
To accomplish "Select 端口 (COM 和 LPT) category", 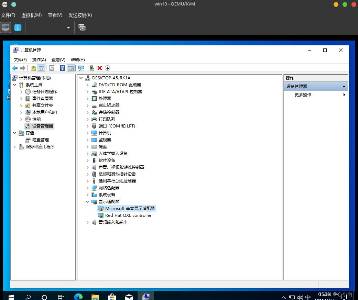I will [x=117, y=126].
